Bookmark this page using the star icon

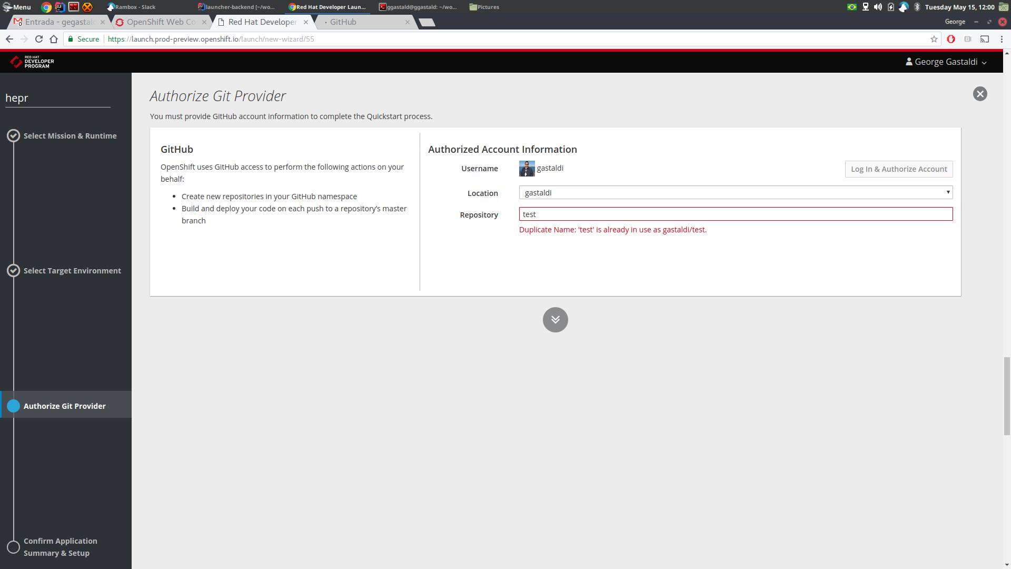click(934, 39)
